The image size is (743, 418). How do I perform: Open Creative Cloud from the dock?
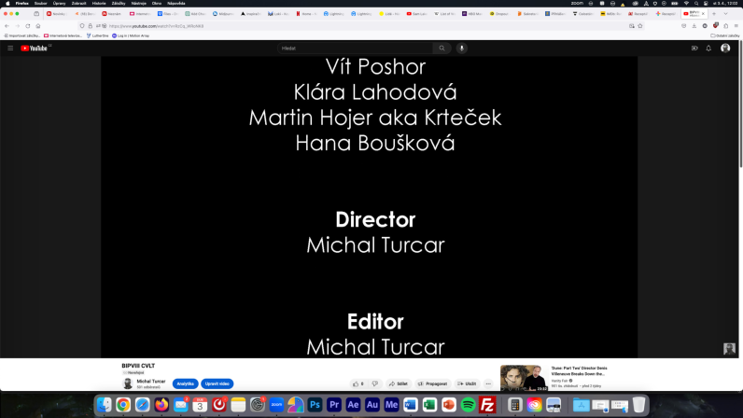tap(534, 405)
